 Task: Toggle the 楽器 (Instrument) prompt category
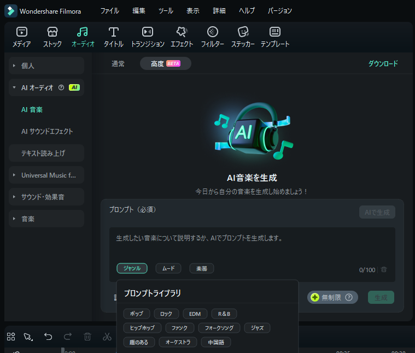[x=202, y=268]
